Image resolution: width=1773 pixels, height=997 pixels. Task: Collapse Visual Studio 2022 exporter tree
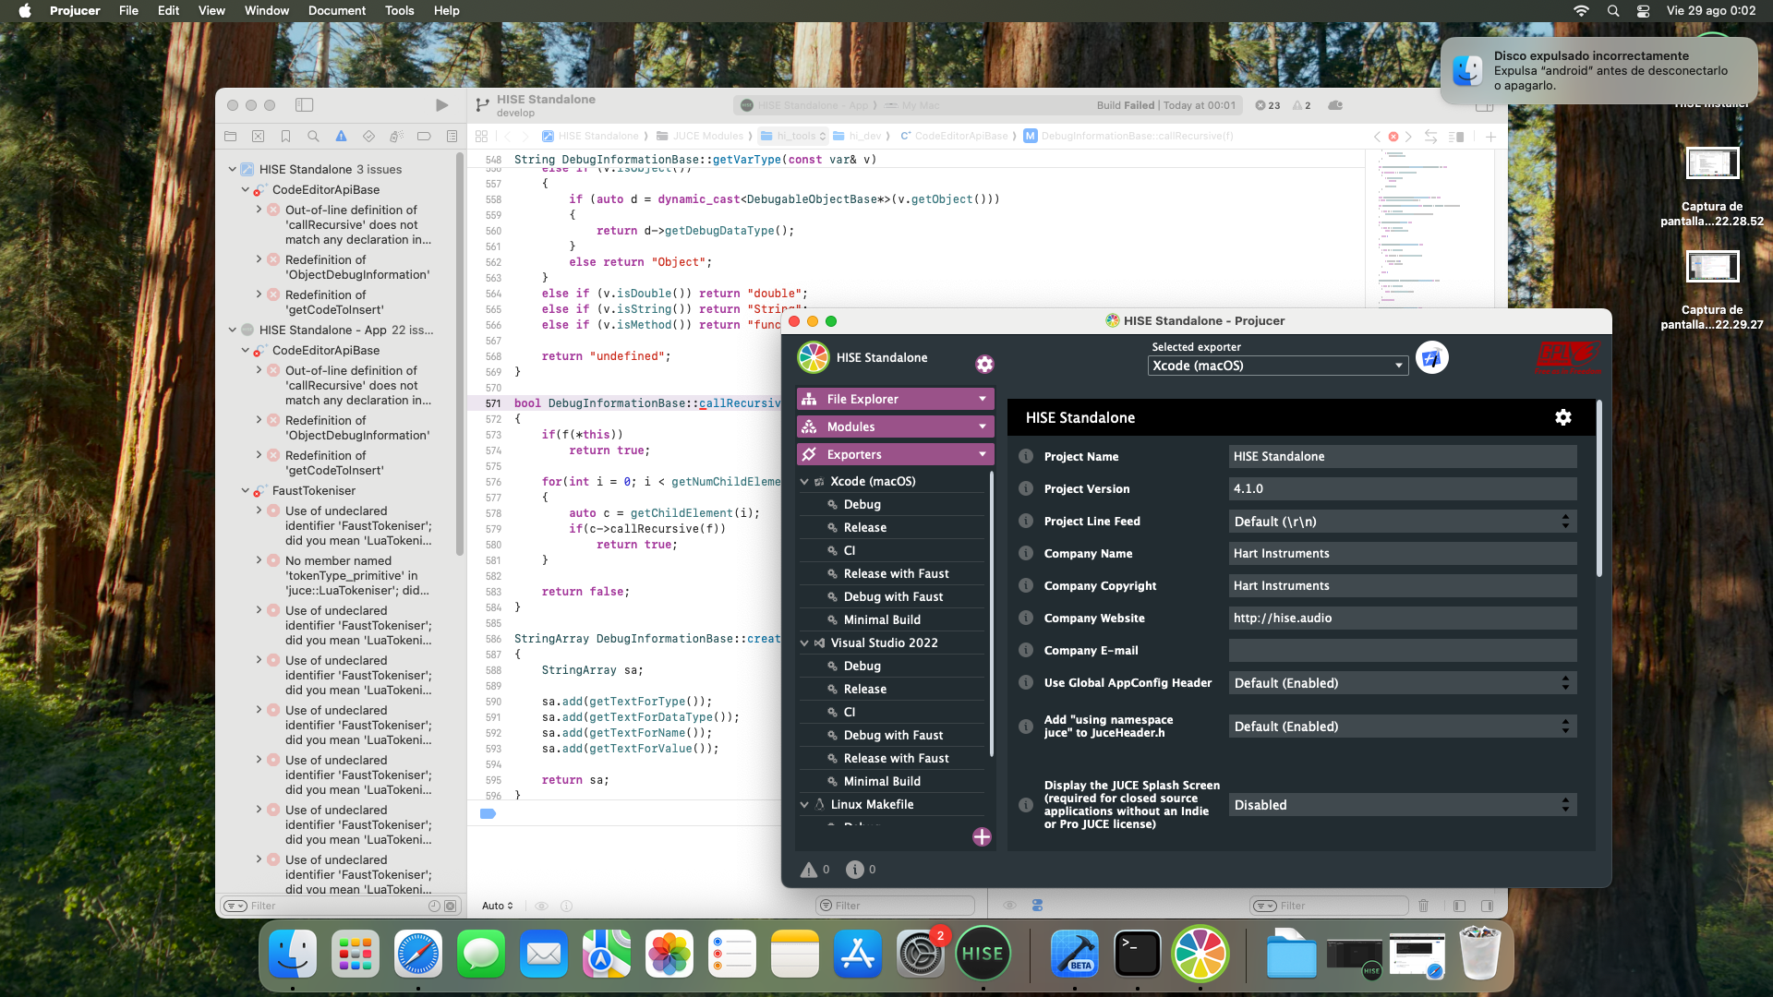pos(804,643)
